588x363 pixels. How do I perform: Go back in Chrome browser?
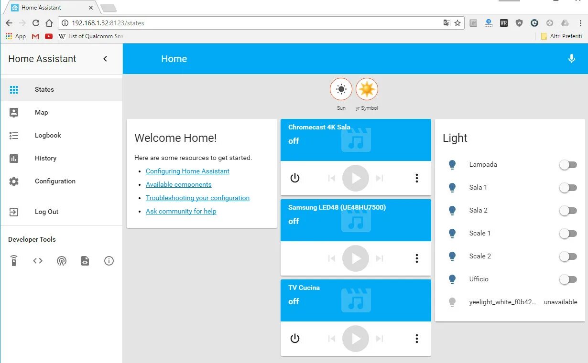point(9,23)
